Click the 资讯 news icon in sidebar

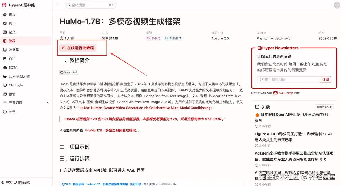point(5,23)
